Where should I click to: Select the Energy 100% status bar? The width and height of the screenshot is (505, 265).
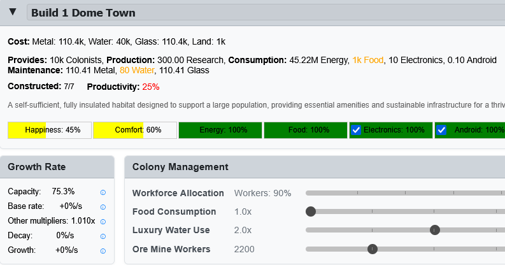pos(220,130)
